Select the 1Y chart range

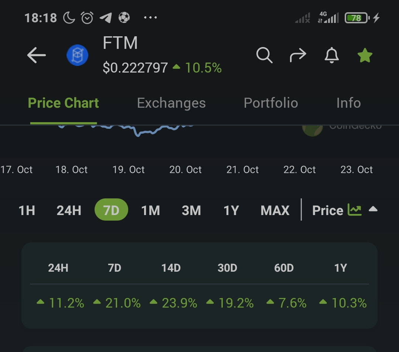tap(231, 211)
